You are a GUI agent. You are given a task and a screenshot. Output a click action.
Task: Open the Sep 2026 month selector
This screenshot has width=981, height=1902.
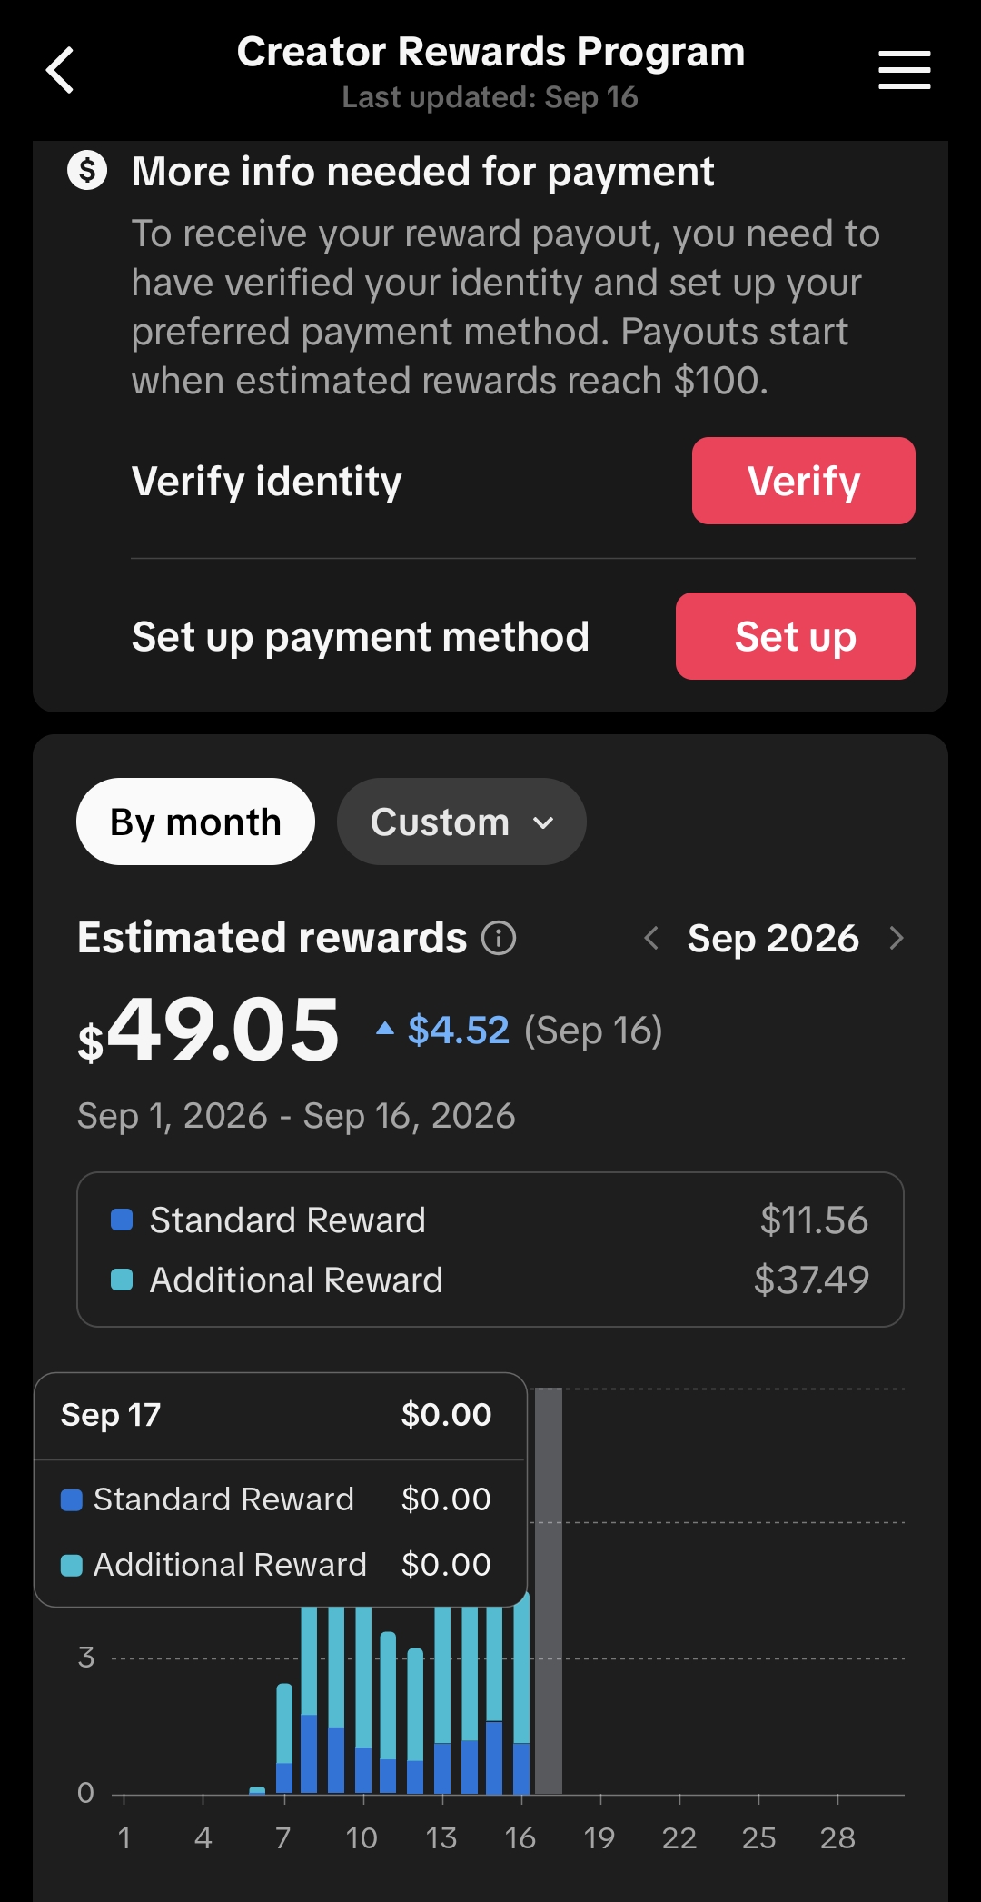[x=773, y=938]
